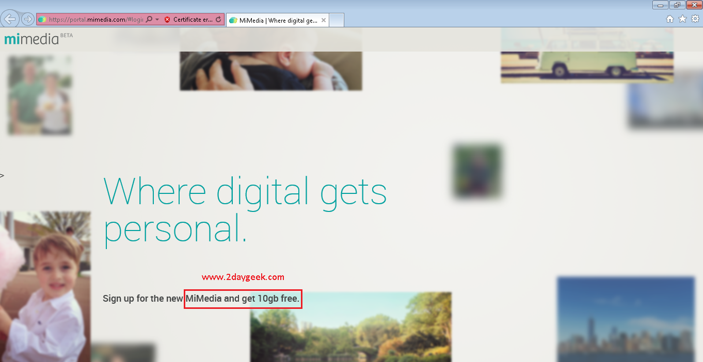Image resolution: width=703 pixels, height=362 pixels.
Task: Click the red Certificate error shield icon
Action: click(x=167, y=20)
